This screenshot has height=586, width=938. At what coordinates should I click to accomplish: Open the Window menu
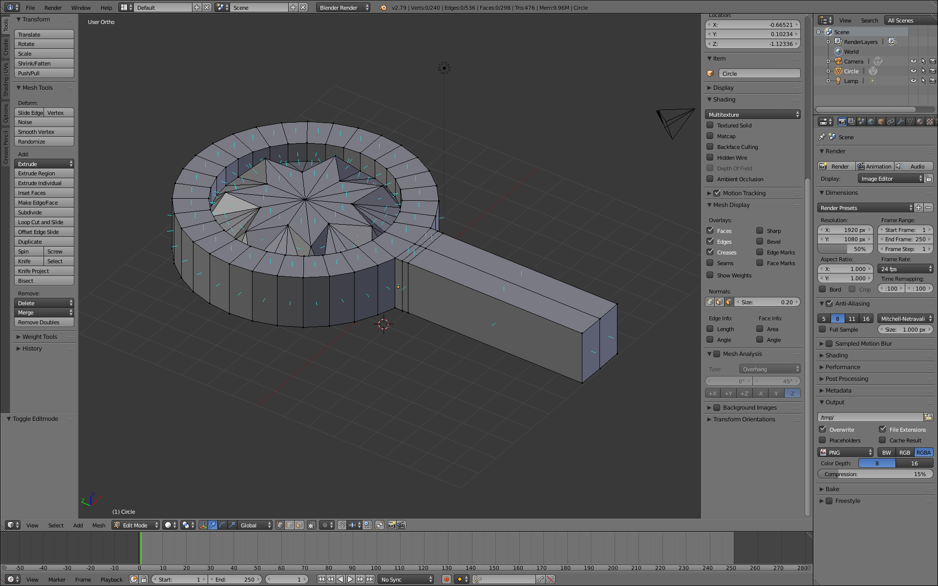pos(81,7)
